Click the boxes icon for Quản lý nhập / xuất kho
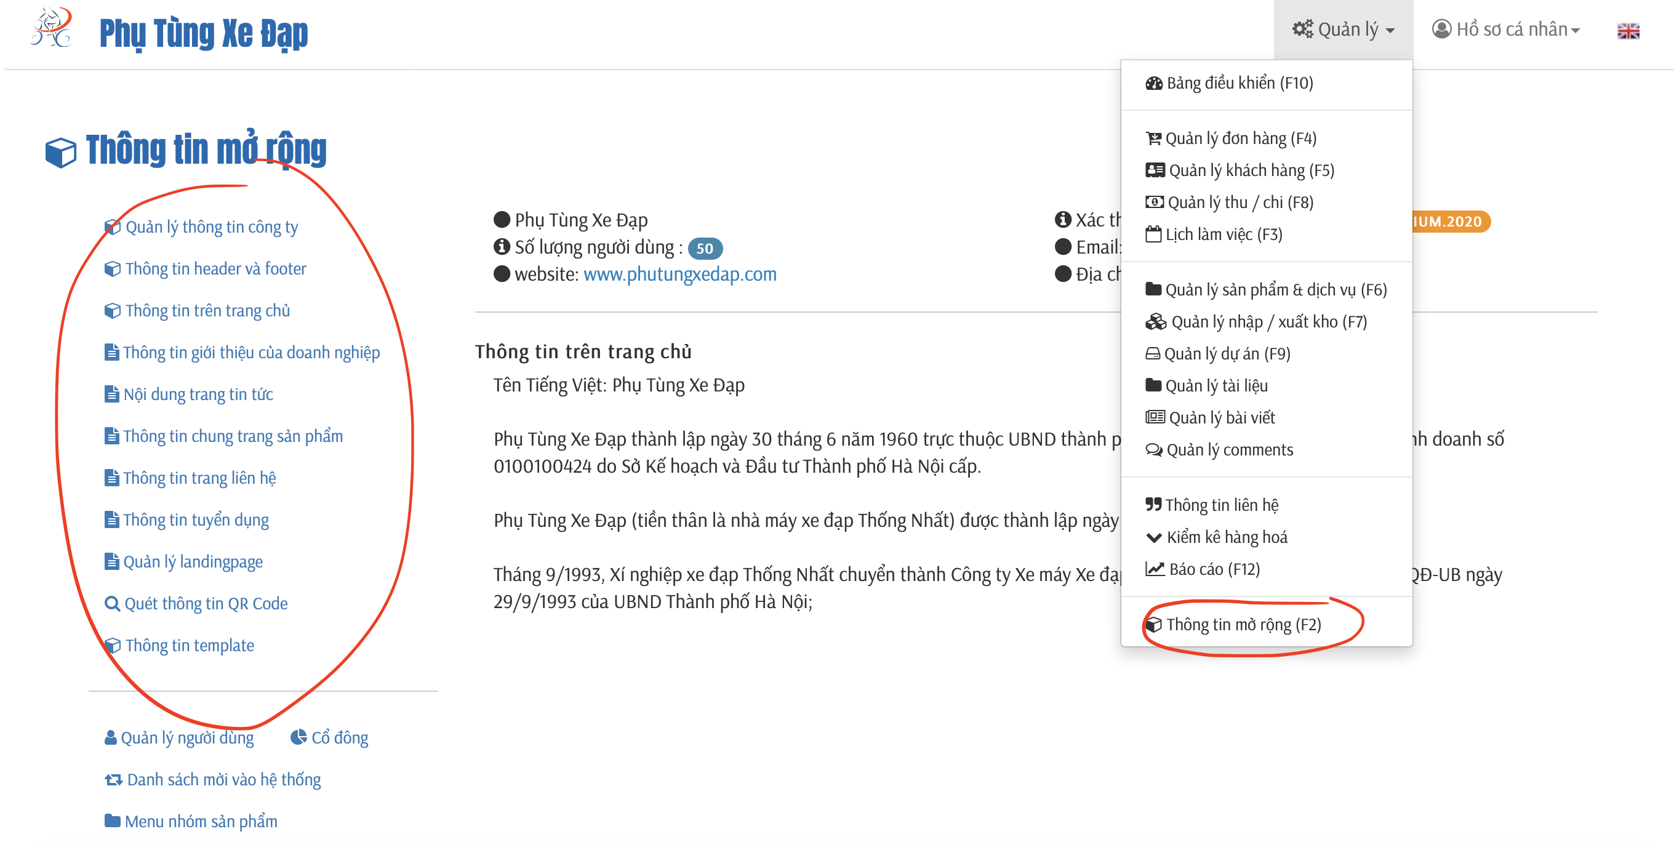 pos(1155,321)
